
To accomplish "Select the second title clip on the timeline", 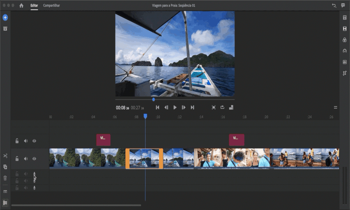I will (236, 140).
